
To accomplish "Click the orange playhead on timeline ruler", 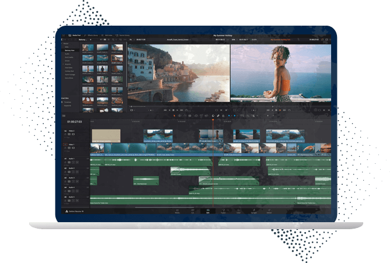I will (213, 121).
